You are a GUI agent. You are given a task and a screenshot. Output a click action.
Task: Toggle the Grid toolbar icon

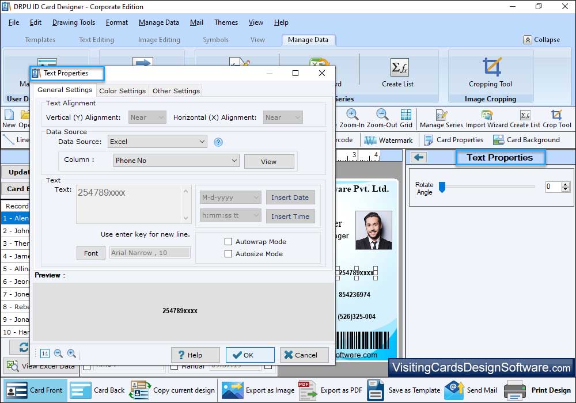pyautogui.click(x=406, y=115)
